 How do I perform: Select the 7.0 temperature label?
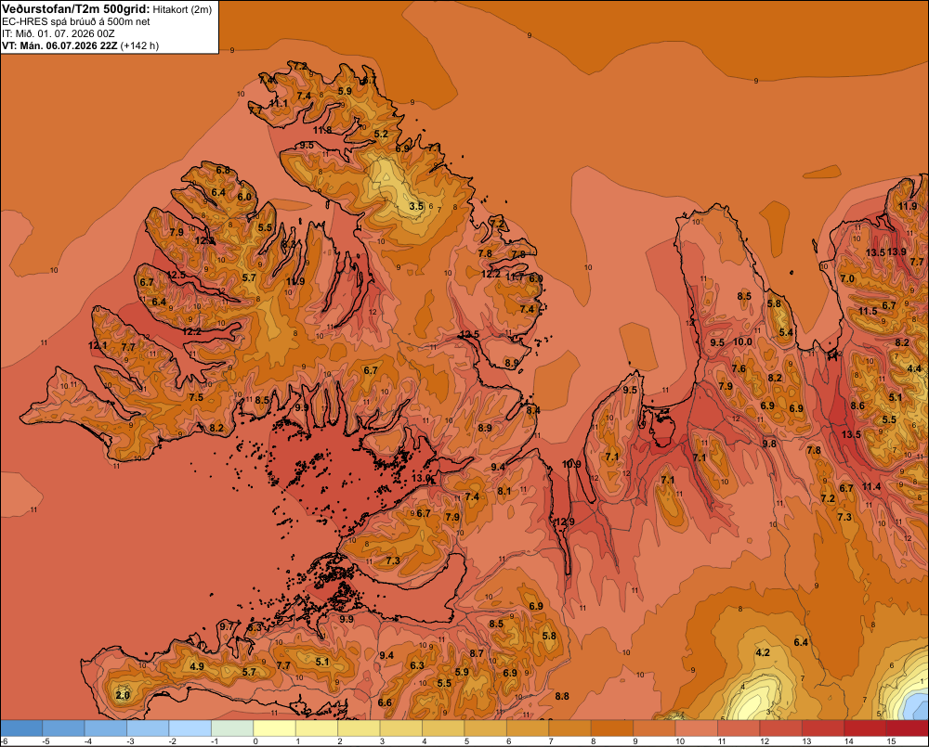click(x=847, y=278)
